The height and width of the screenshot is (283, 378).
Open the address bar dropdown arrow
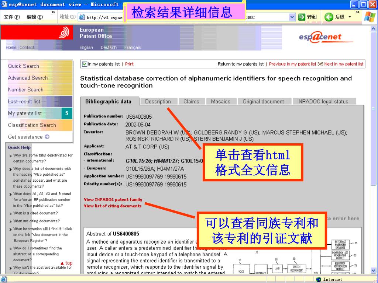coord(292,17)
